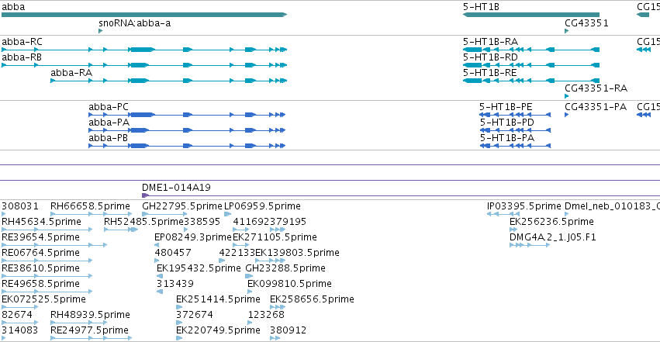Pick the EK099810.5prime EST label

(289, 284)
